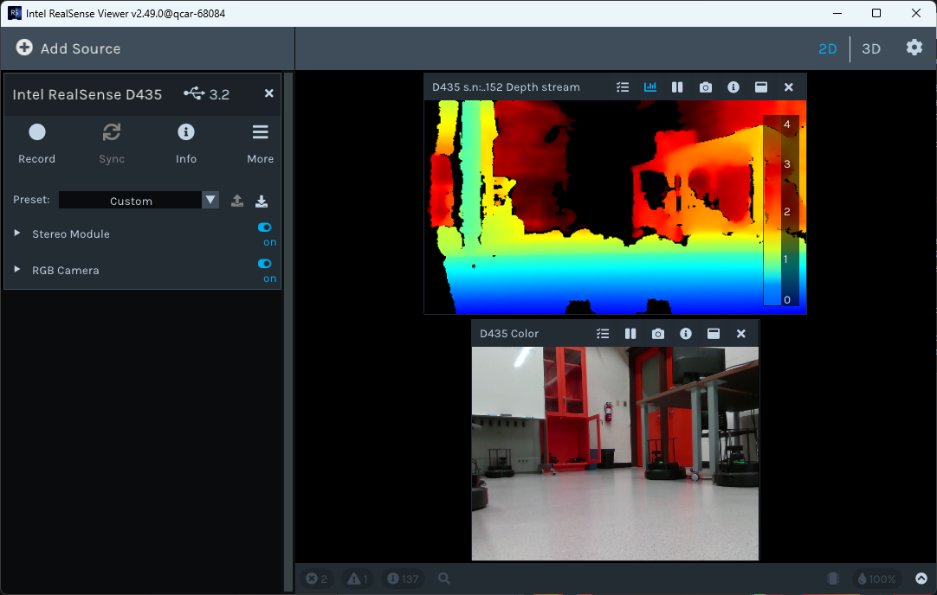Pause the Depth stream

pos(677,87)
